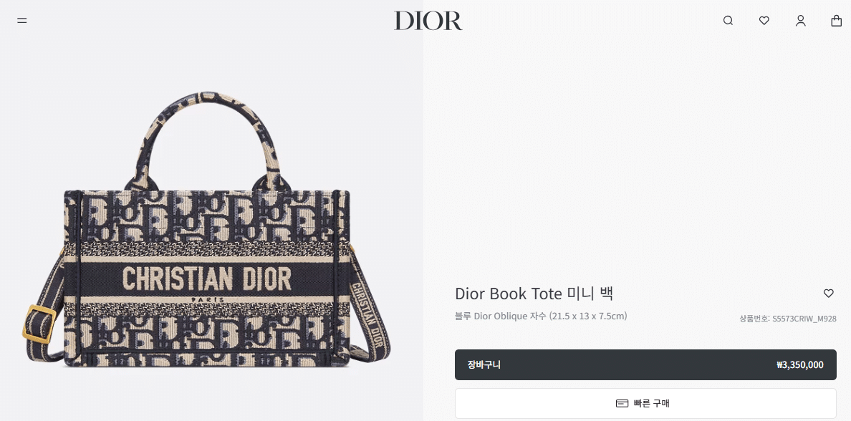851x421 pixels.
Task: Click the gold buckle on the bag strap
Action: (x=39, y=324)
